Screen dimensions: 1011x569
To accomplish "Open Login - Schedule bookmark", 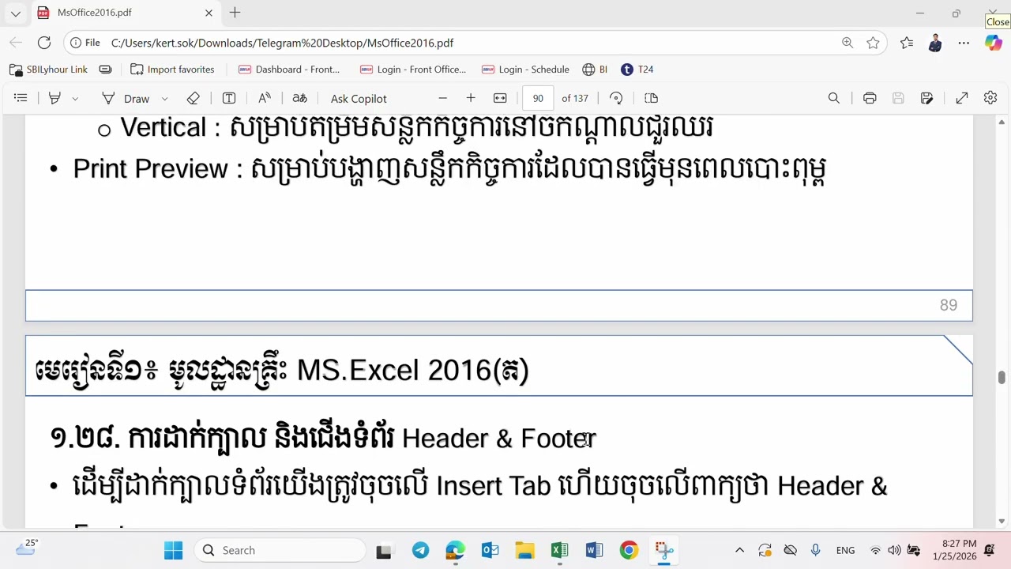I will coord(525,70).
